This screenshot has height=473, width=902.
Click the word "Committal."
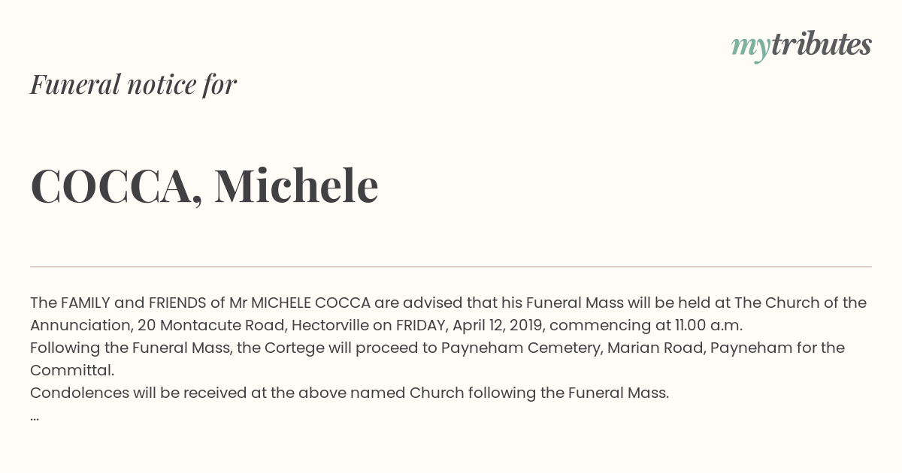click(72, 370)
